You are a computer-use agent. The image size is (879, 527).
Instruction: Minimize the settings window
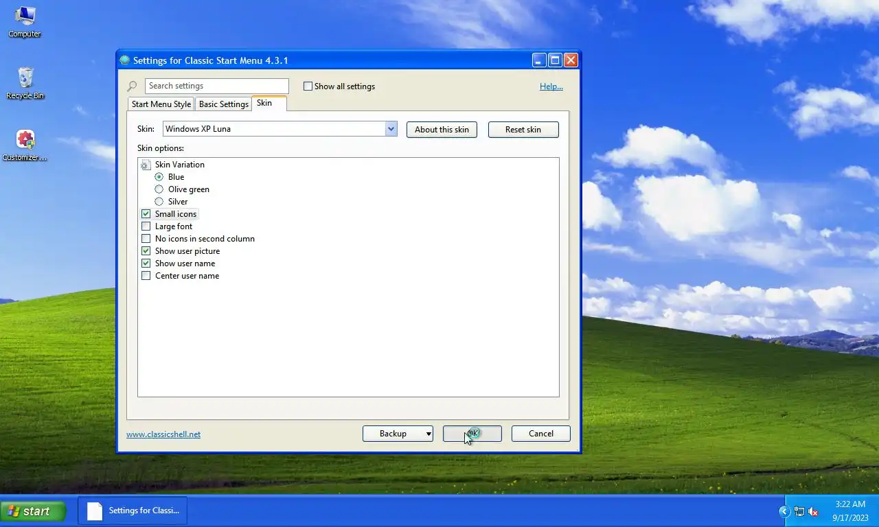[540, 60]
